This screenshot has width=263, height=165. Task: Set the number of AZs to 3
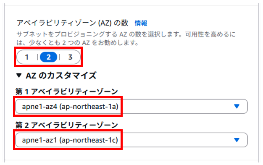pyautogui.click(x=70, y=57)
